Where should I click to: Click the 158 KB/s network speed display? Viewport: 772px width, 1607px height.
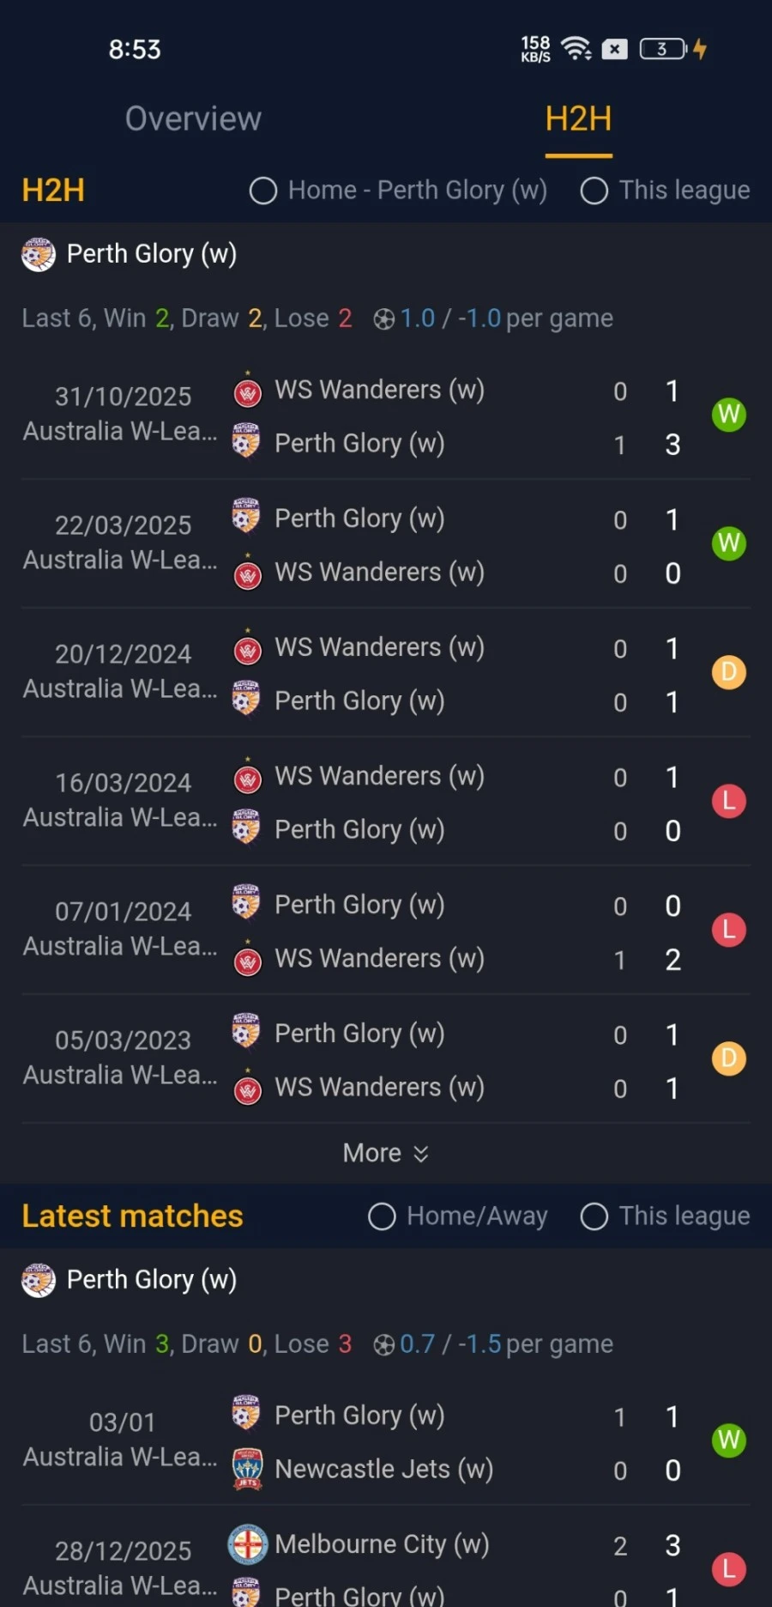(x=535, y=48)
